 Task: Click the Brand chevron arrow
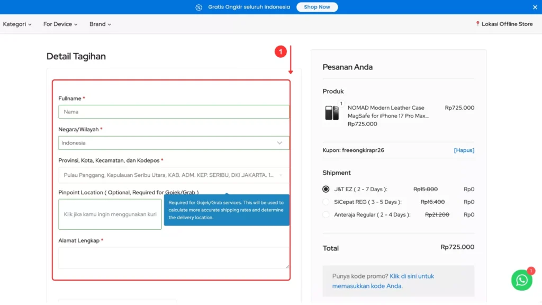point(109,24)
